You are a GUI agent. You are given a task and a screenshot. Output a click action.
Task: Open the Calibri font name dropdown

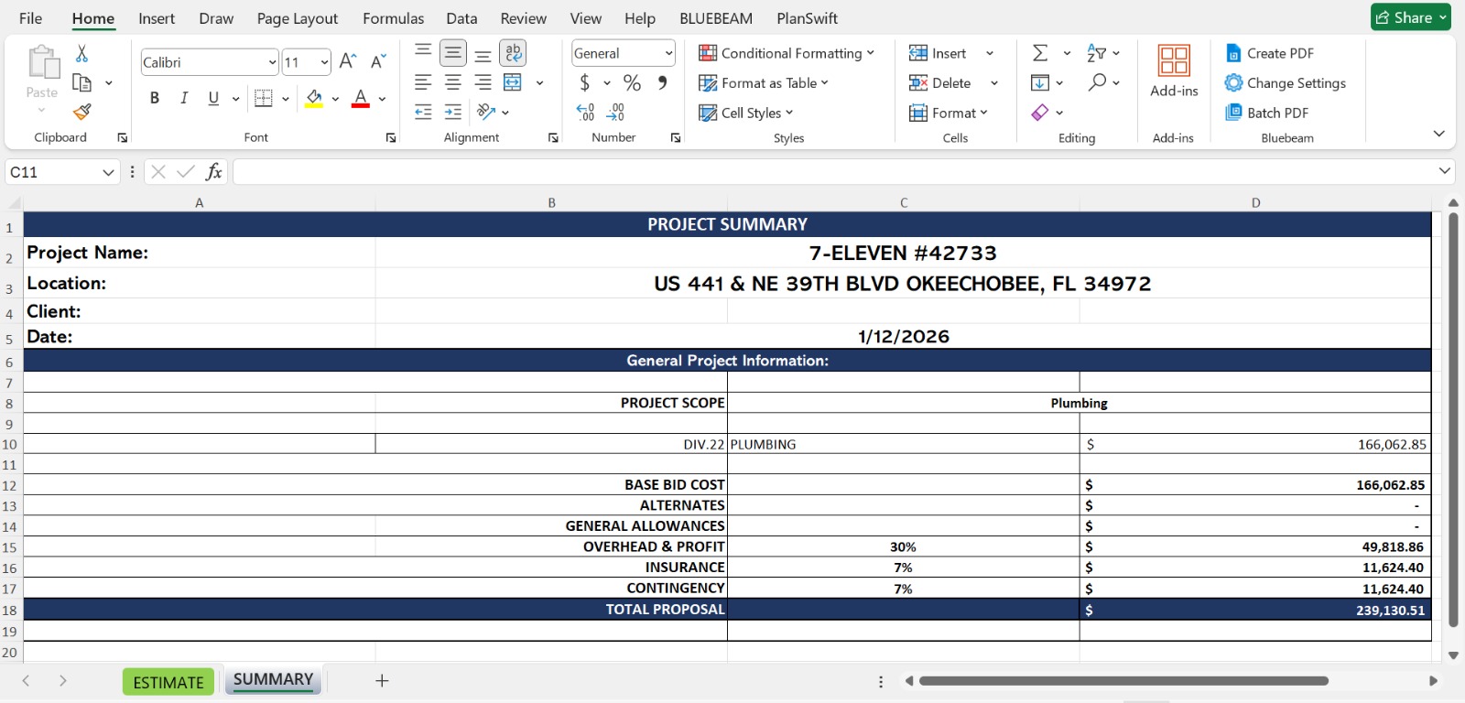(x=272, y=62)
